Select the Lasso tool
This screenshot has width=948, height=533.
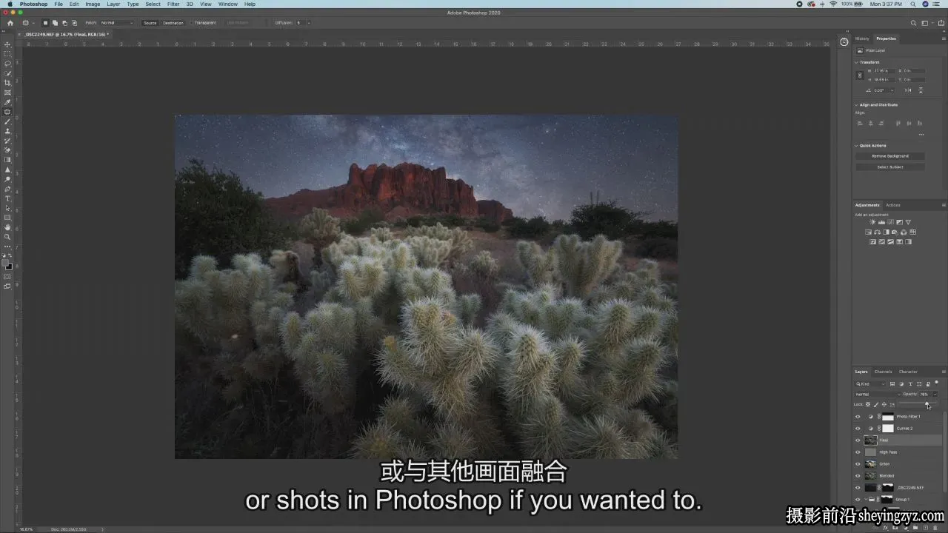coord(7,64)
